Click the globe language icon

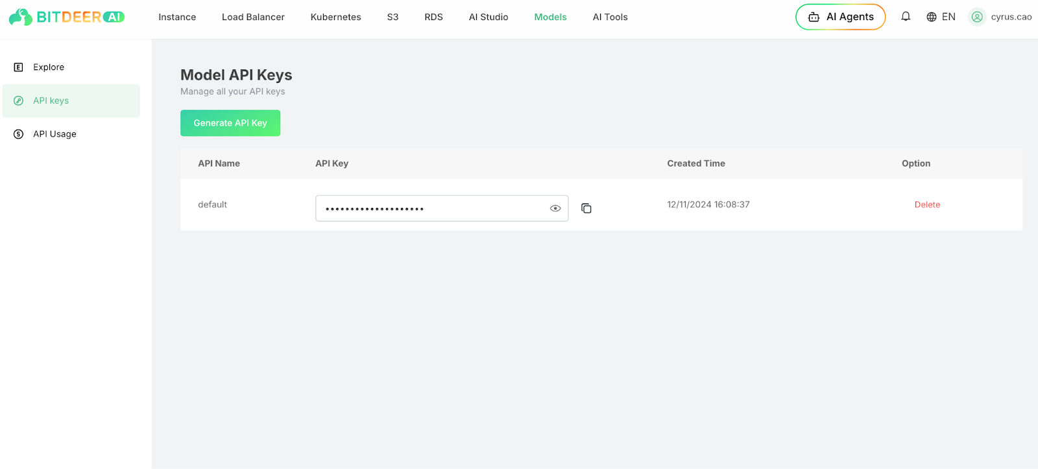point(932,17)
